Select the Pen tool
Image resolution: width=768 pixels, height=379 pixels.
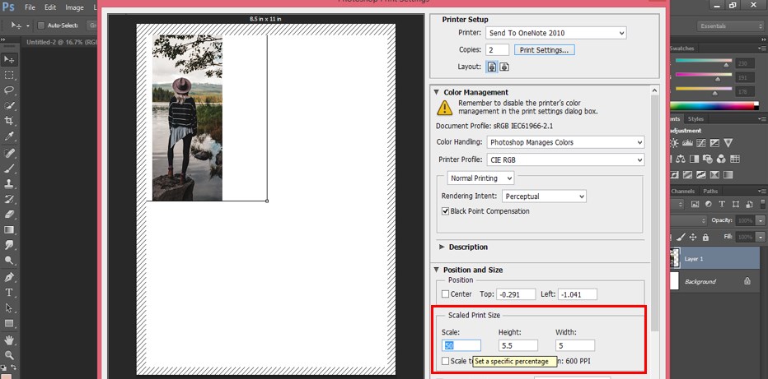[x=9, y=277]
